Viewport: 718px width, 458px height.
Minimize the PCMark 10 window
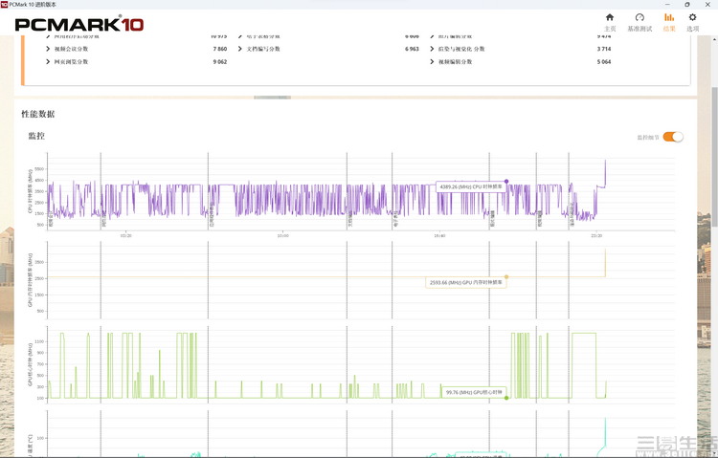666,4
